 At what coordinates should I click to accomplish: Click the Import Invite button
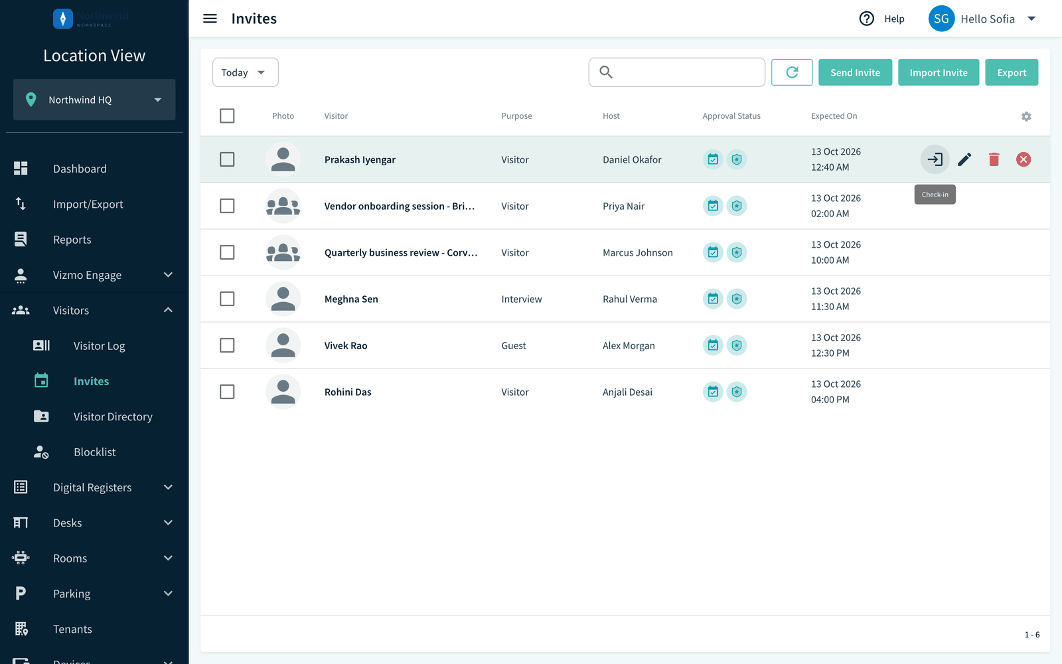click(x=939, y=72)
